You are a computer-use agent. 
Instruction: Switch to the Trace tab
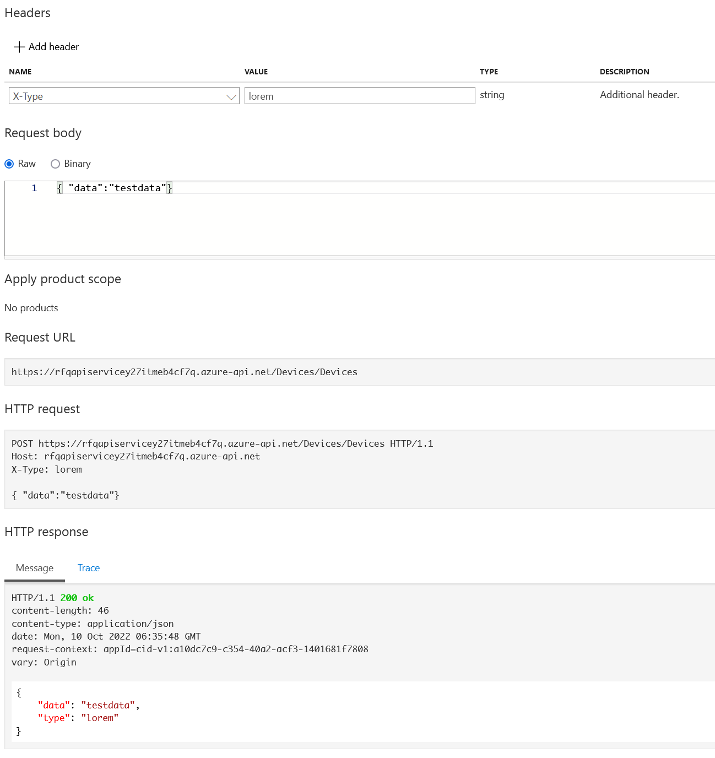[88, 568]
